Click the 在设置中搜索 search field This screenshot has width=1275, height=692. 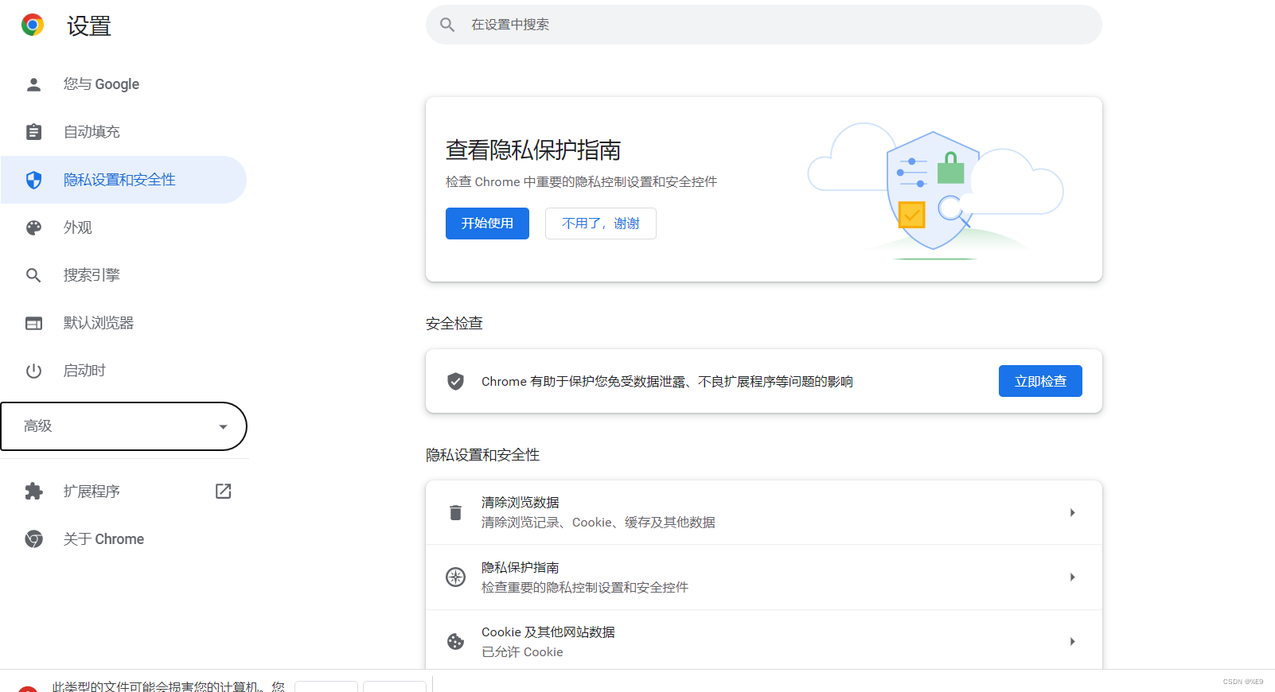coord(764,25)
